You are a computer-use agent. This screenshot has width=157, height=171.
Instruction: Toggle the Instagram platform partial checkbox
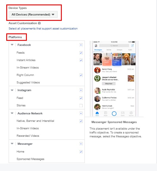coord(81,90)
